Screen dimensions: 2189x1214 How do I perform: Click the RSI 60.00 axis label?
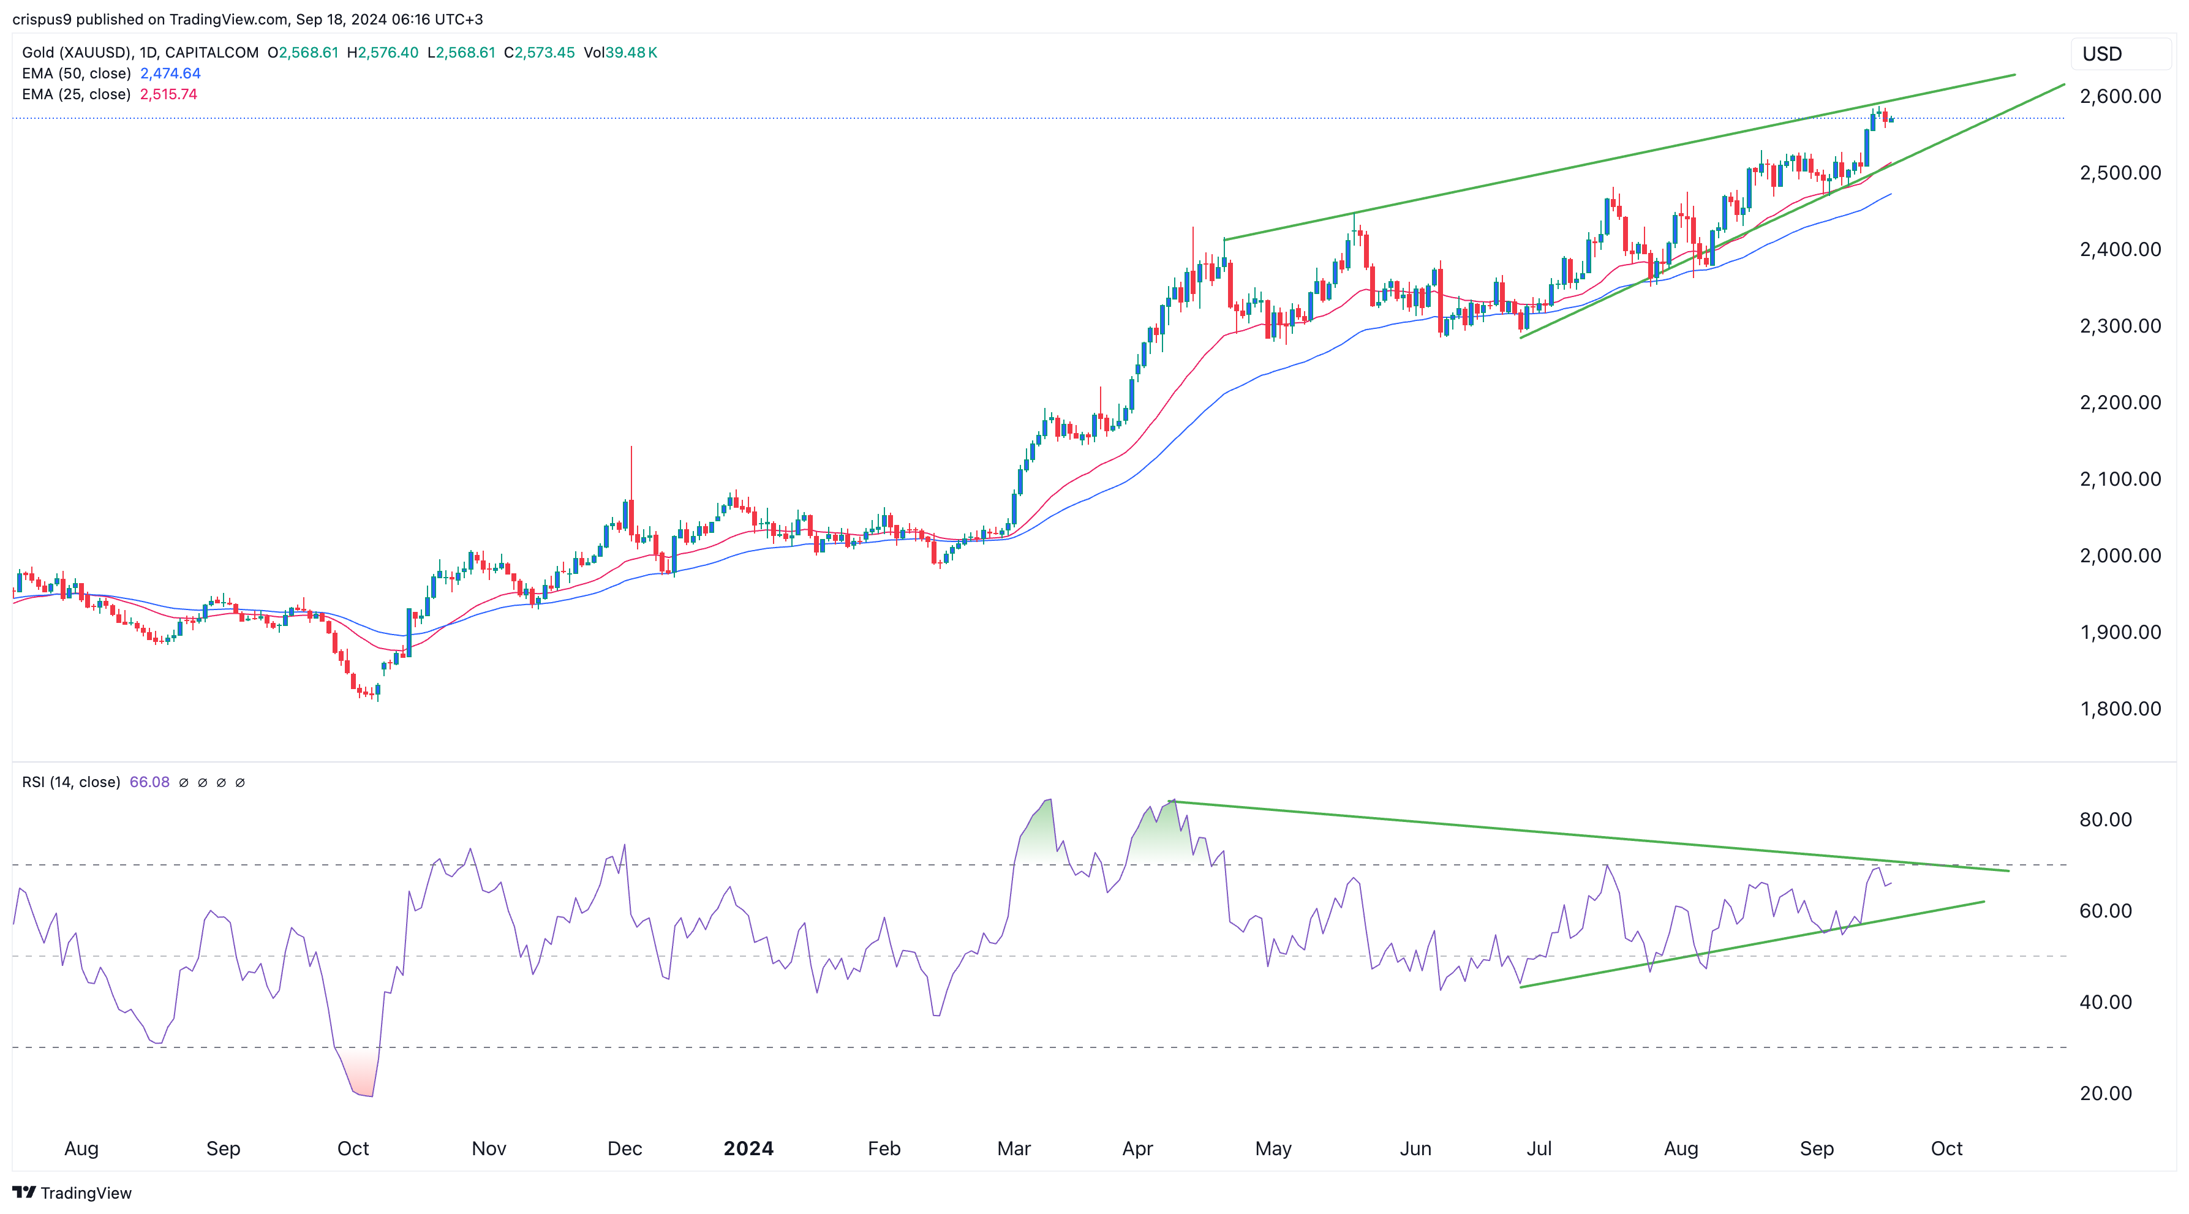click(x=2106, y=911)
